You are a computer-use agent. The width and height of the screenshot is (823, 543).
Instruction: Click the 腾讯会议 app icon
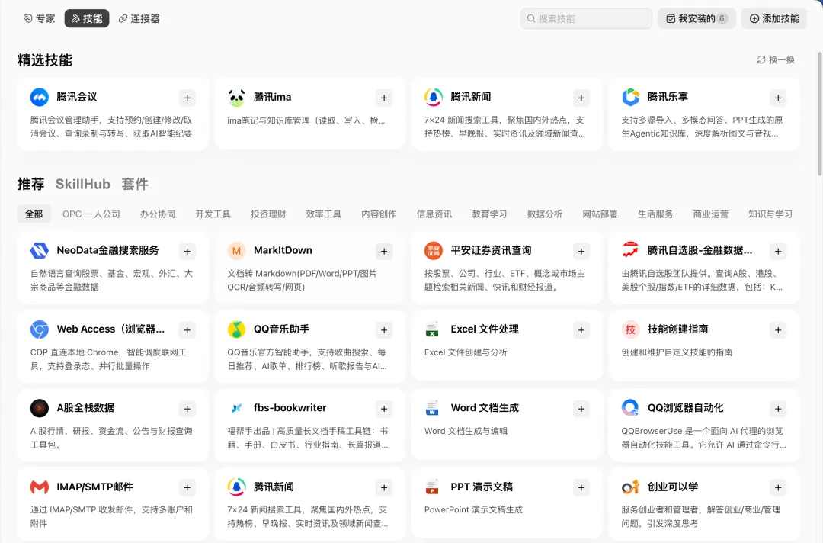pos(40,97)
